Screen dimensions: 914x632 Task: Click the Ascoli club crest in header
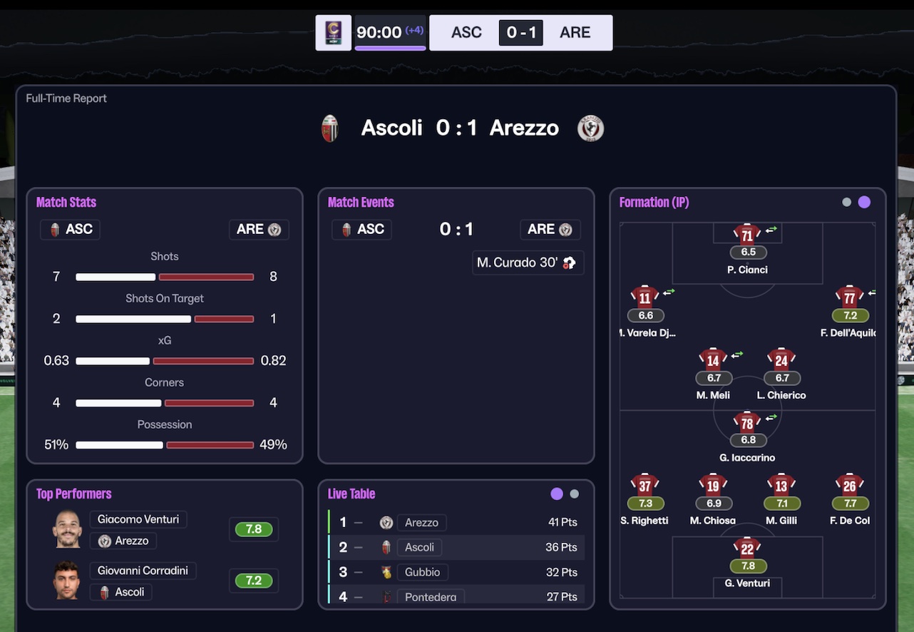[x=329, y=128]
